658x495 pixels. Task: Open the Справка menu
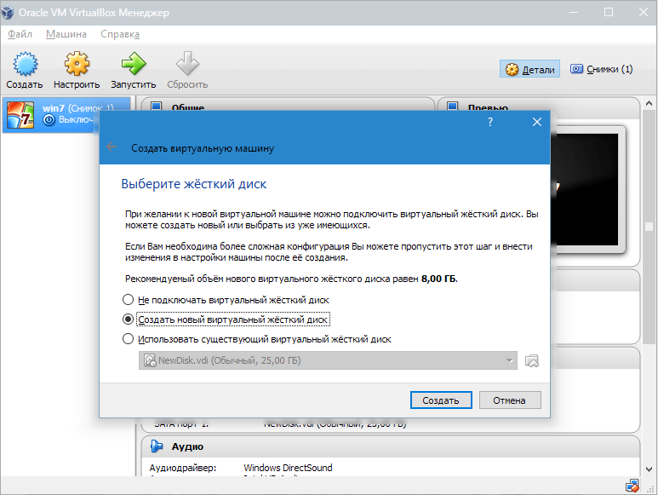click(x=120, y=34)
